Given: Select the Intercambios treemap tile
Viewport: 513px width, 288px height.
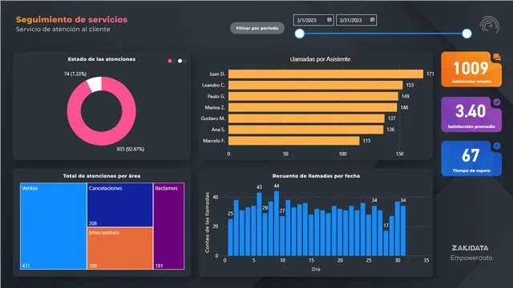Looking at the screenshot, I should (120, 248).
